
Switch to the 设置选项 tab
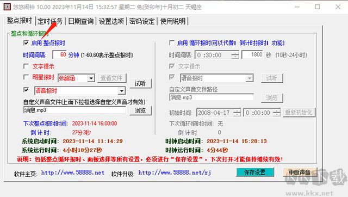coord(111,21)
